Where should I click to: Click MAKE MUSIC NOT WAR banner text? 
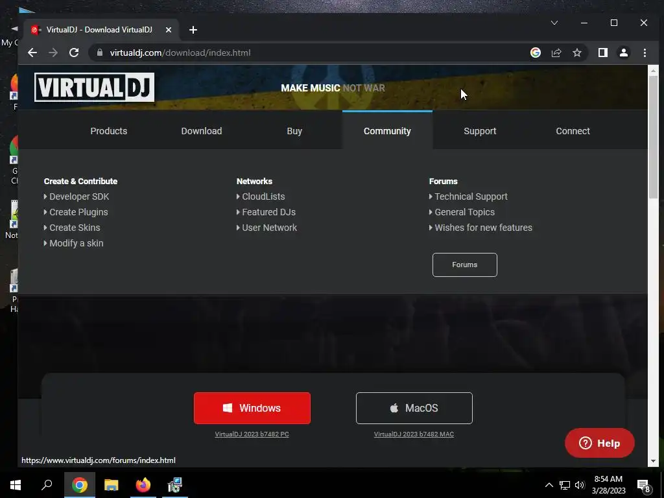(333, 88)
